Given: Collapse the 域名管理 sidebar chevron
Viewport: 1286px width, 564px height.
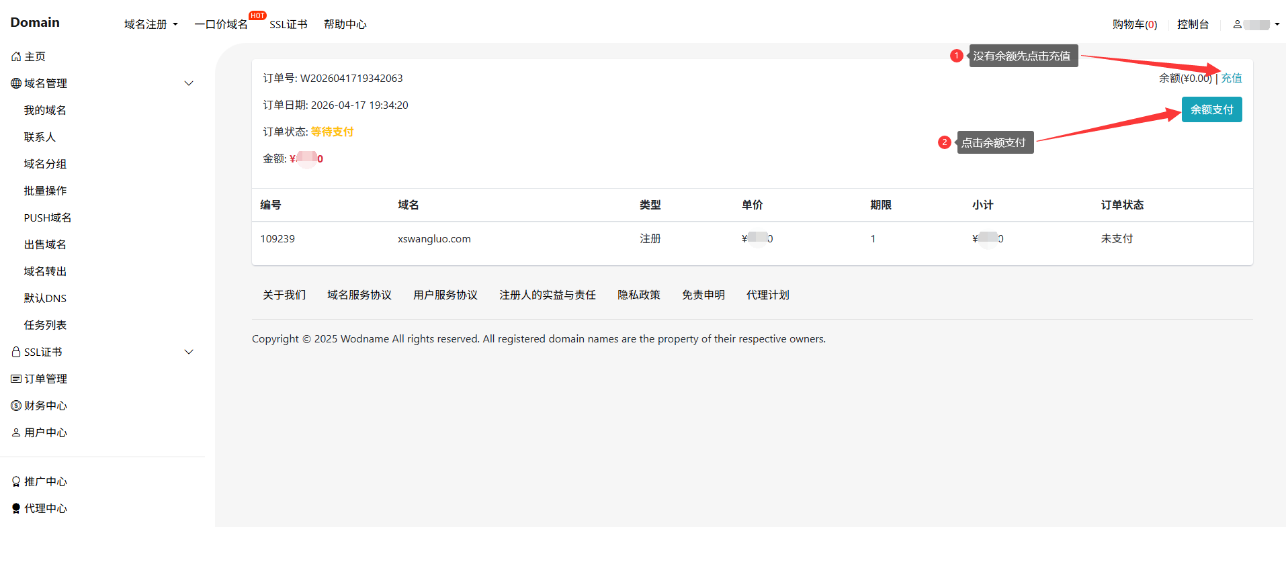Looking at the screenshot, I should pos(189,83).
